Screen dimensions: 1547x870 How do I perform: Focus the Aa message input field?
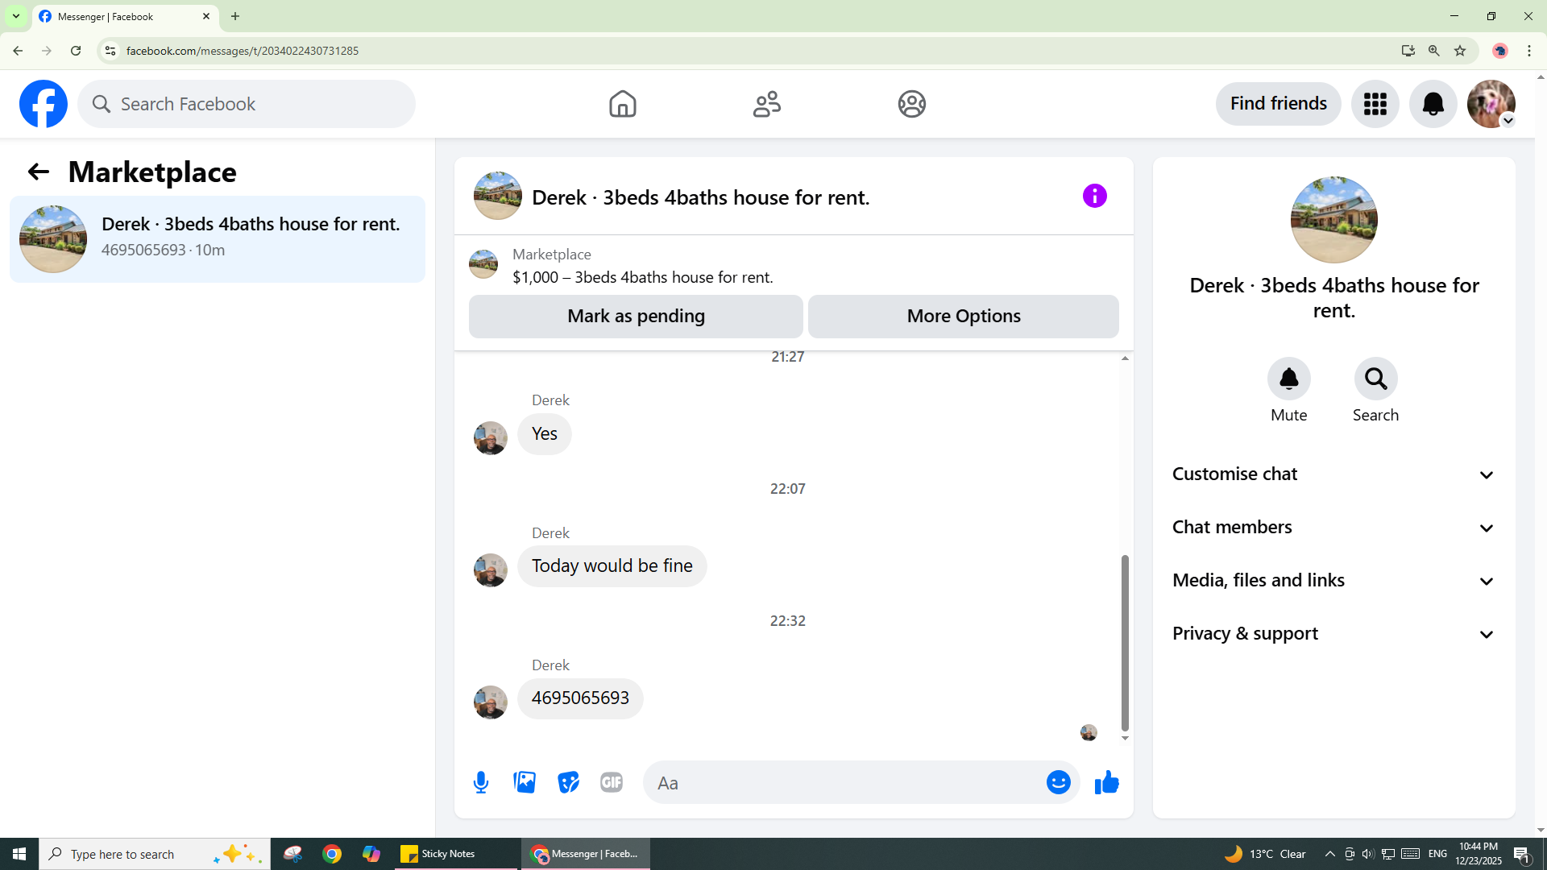tap(846, 783)
